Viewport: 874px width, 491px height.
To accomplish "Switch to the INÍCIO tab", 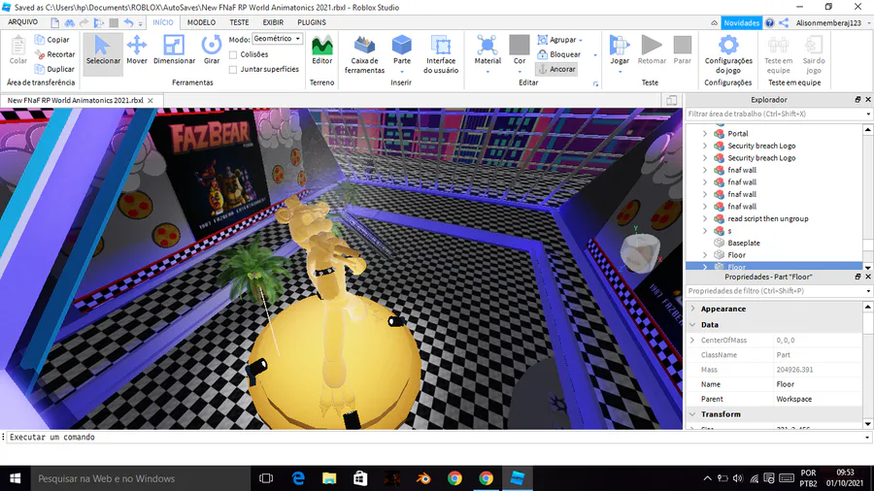I will click(x=163, y=22).
